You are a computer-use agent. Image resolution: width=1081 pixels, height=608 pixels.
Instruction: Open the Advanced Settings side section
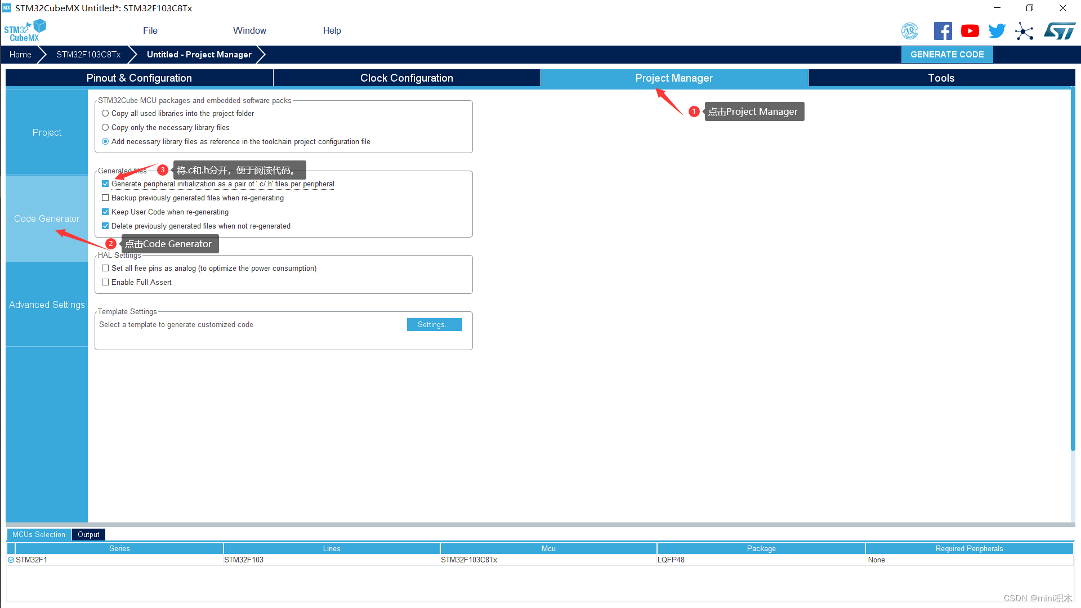click(x=47, y=305)
